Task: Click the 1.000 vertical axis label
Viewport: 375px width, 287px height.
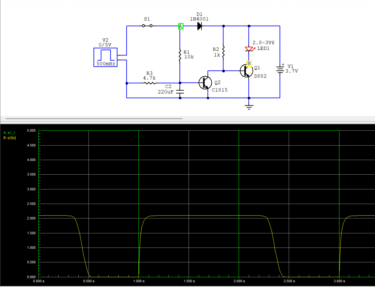Action: pos(31,248)
